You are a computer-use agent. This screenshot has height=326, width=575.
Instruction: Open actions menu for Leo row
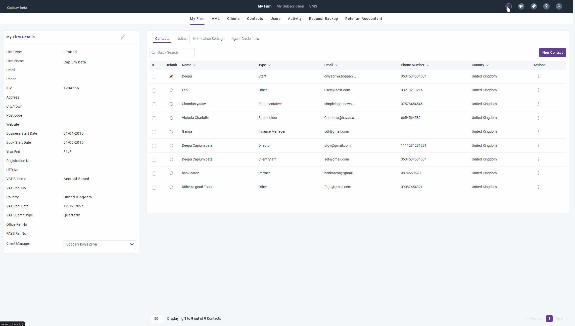pos(538,90)
